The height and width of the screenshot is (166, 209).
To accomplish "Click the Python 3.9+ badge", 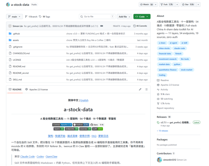I will tap(81, 125).
